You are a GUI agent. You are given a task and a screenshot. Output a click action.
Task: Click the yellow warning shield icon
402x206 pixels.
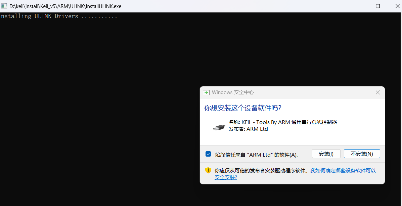tap(208, 170)
